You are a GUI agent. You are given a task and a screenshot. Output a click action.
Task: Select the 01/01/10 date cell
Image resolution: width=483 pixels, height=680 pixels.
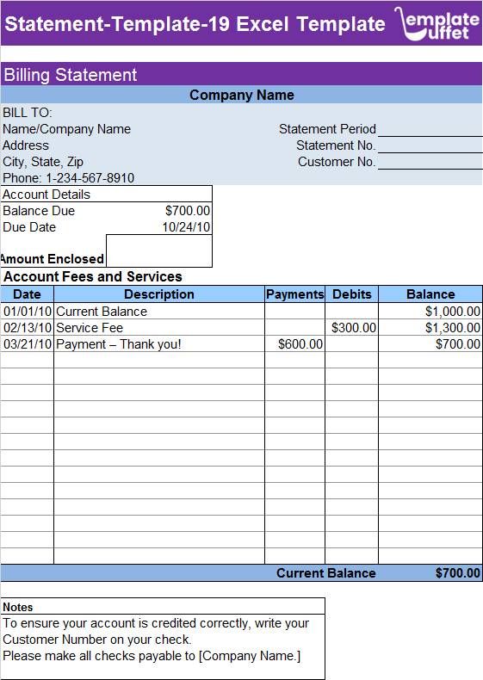28,312
